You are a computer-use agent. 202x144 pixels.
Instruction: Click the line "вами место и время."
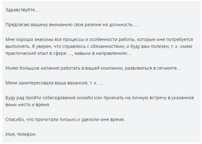pyautogui.click(x=28, y=105)
